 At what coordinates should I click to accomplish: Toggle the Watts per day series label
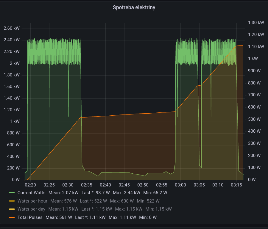coord(31,209)
